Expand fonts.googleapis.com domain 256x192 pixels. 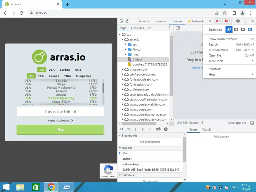coord(122,79)
